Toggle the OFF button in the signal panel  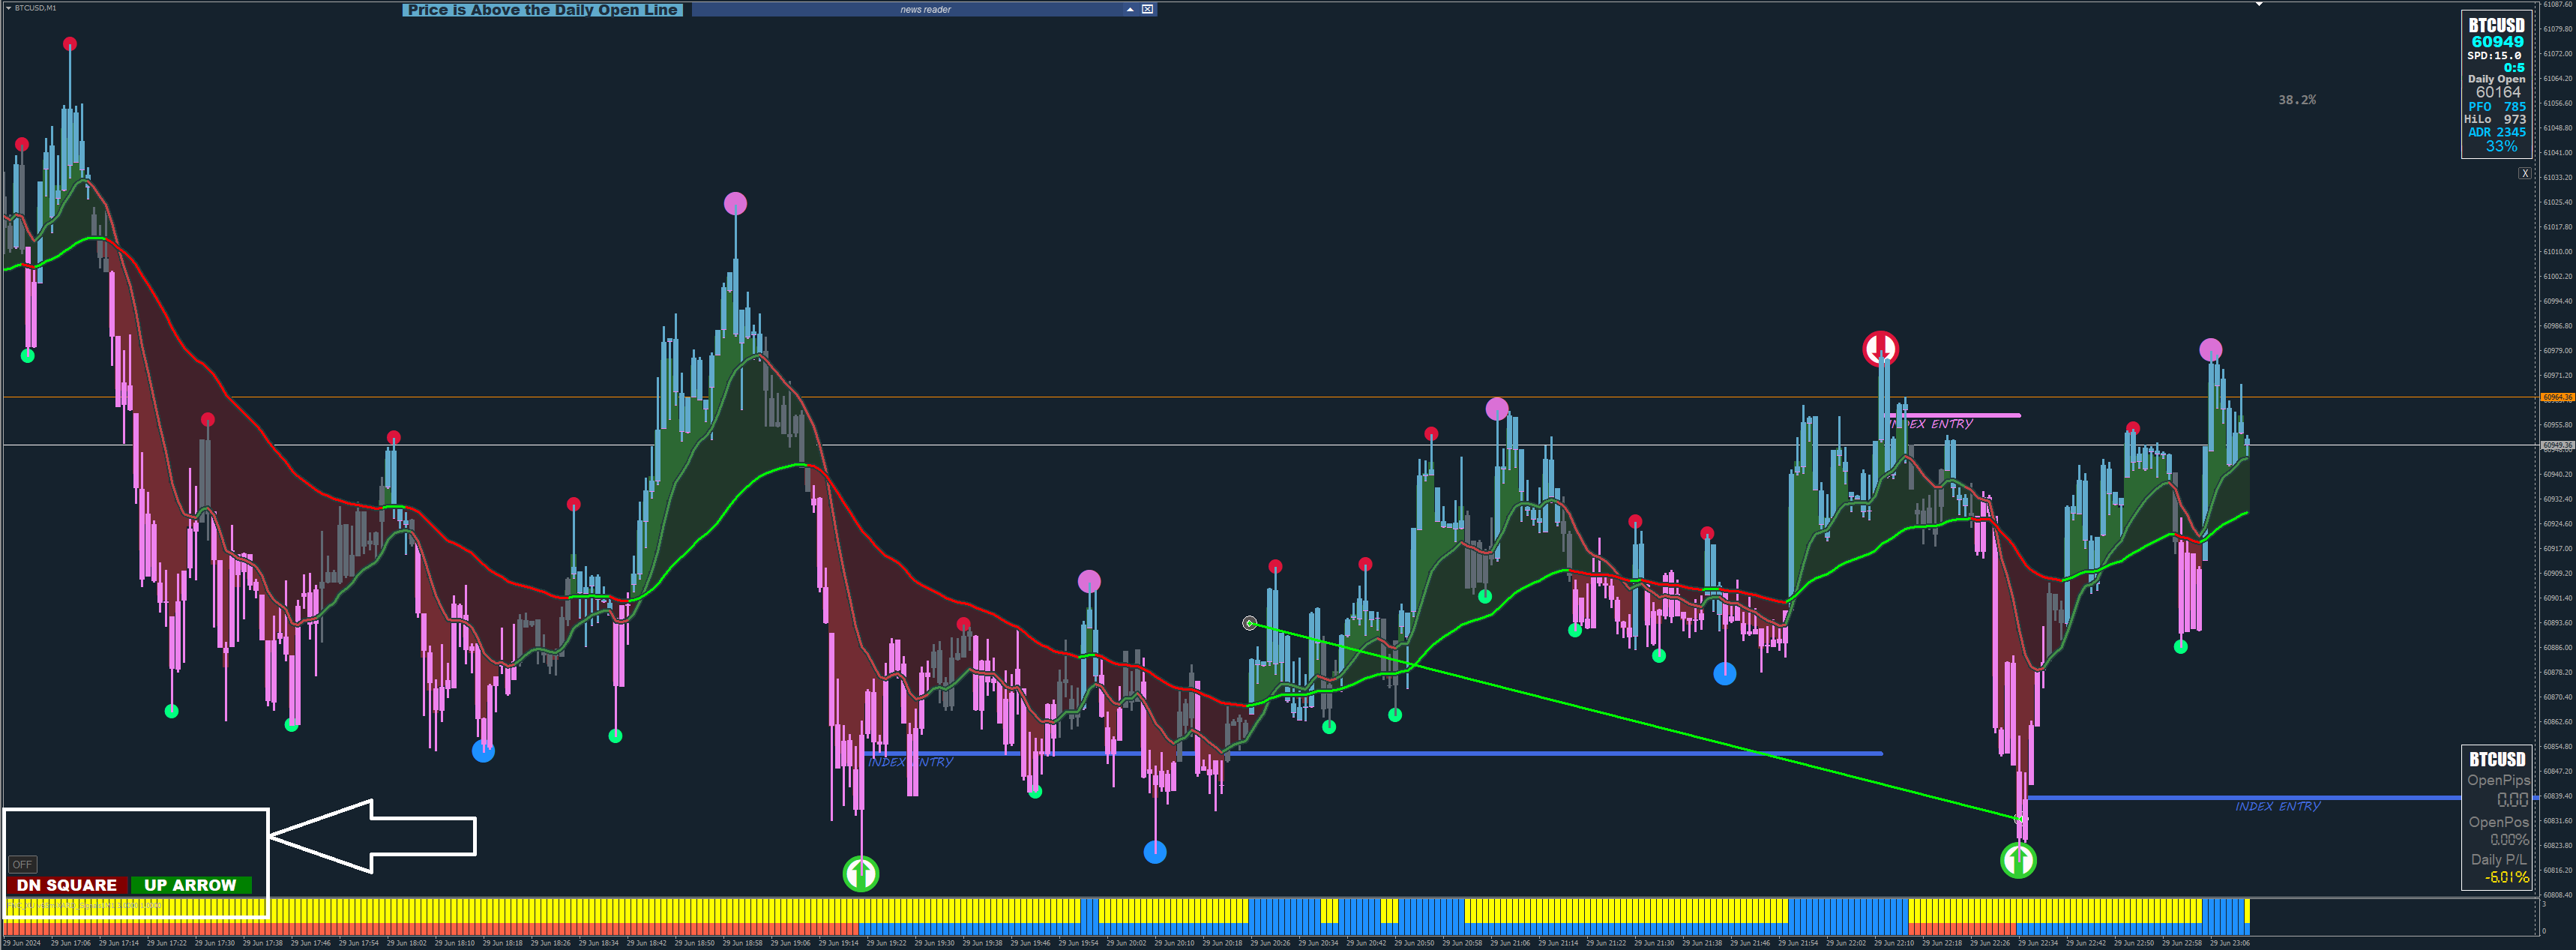[x=22, y=864]
